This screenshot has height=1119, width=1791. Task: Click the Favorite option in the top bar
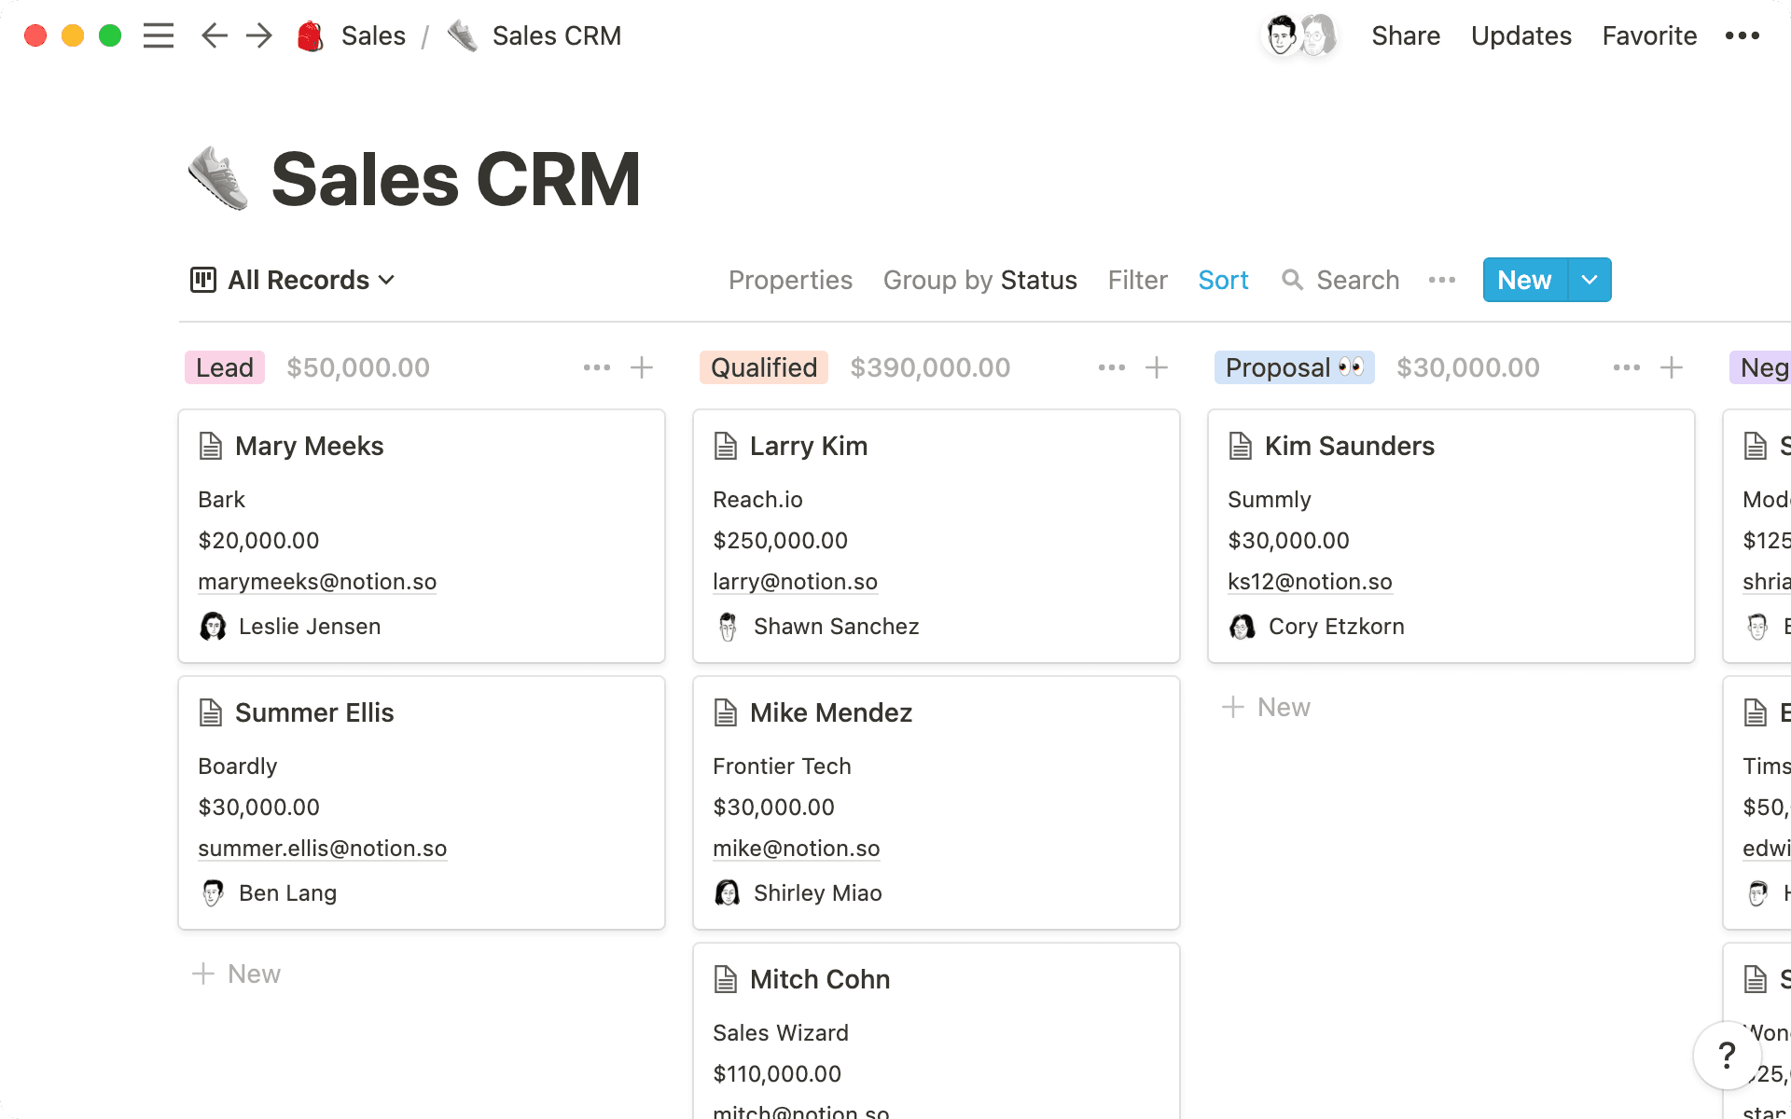[x=1648, y=35]
